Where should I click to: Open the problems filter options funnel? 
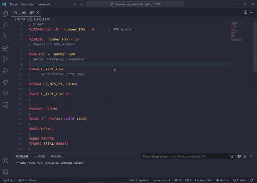click(232, 156)
